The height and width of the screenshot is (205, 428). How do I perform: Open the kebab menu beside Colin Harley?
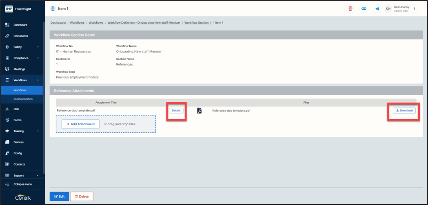click(x=415, y=9)
